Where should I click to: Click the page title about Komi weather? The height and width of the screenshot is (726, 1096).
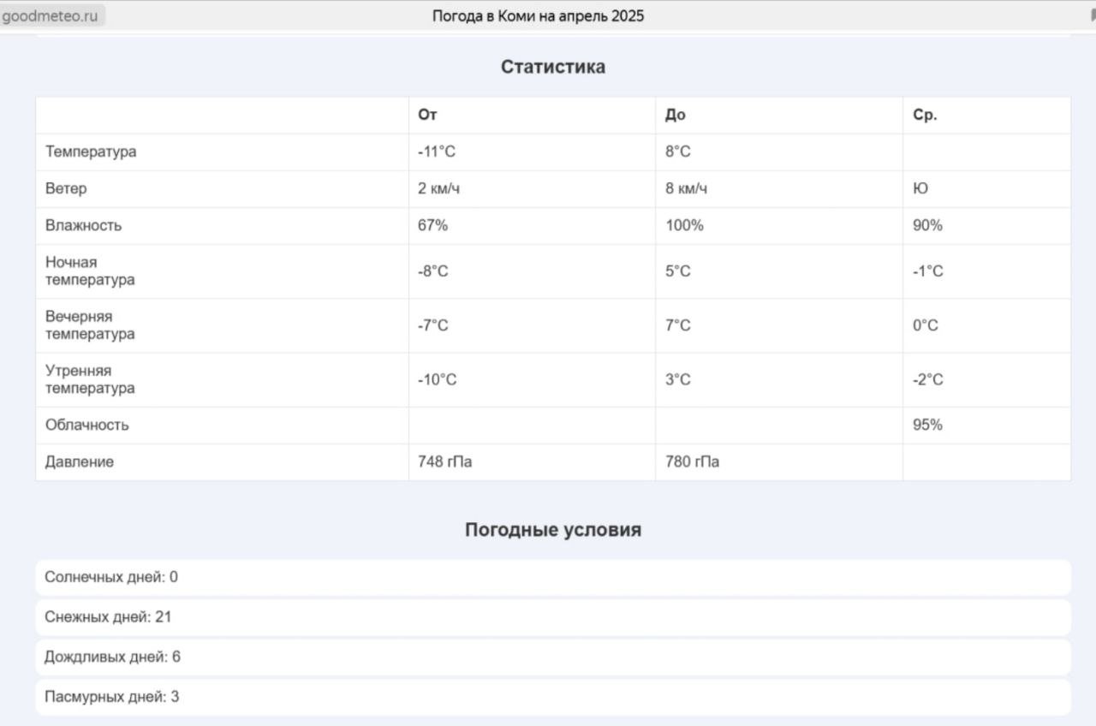(538, 16)
